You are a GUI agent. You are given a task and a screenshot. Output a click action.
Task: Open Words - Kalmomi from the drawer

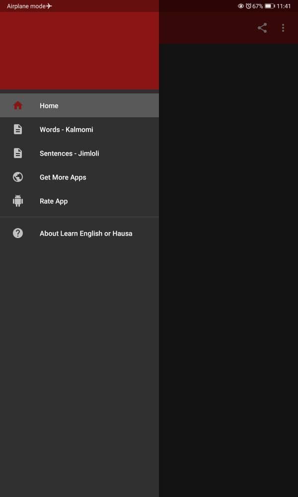point(79,129)
